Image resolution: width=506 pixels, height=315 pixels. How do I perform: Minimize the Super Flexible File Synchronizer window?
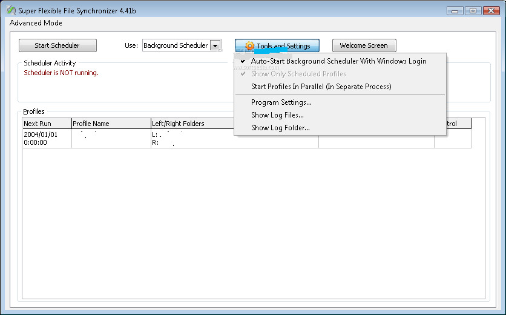click(x=455, y=11)
